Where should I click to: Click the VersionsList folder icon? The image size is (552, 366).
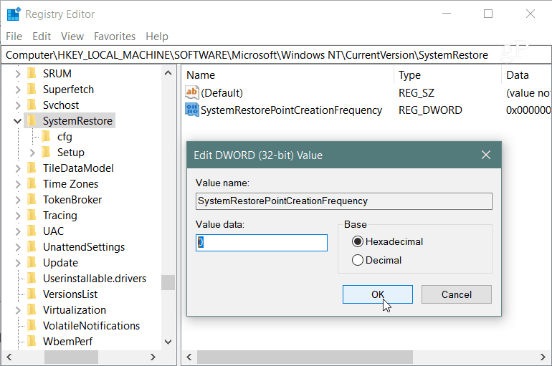tap(32, 294)
